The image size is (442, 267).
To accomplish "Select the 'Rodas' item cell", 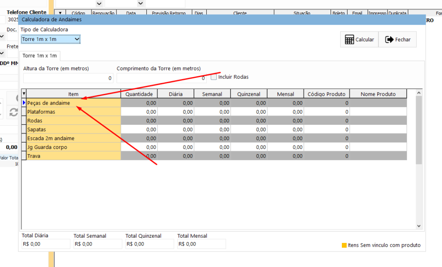I will click(73, 121).
